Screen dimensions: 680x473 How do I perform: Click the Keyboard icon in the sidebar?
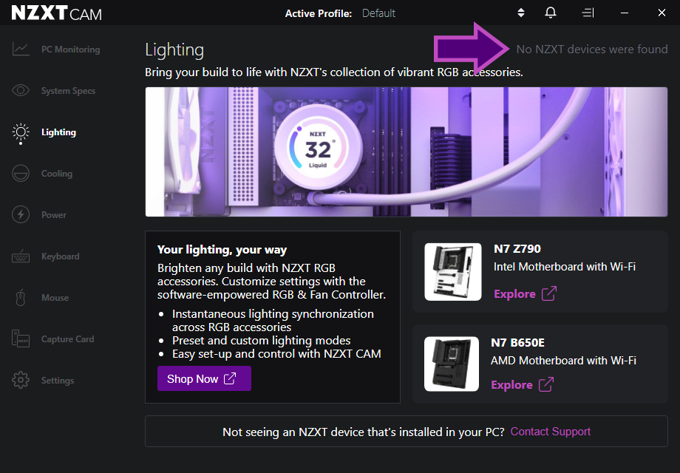click(21, 256)
